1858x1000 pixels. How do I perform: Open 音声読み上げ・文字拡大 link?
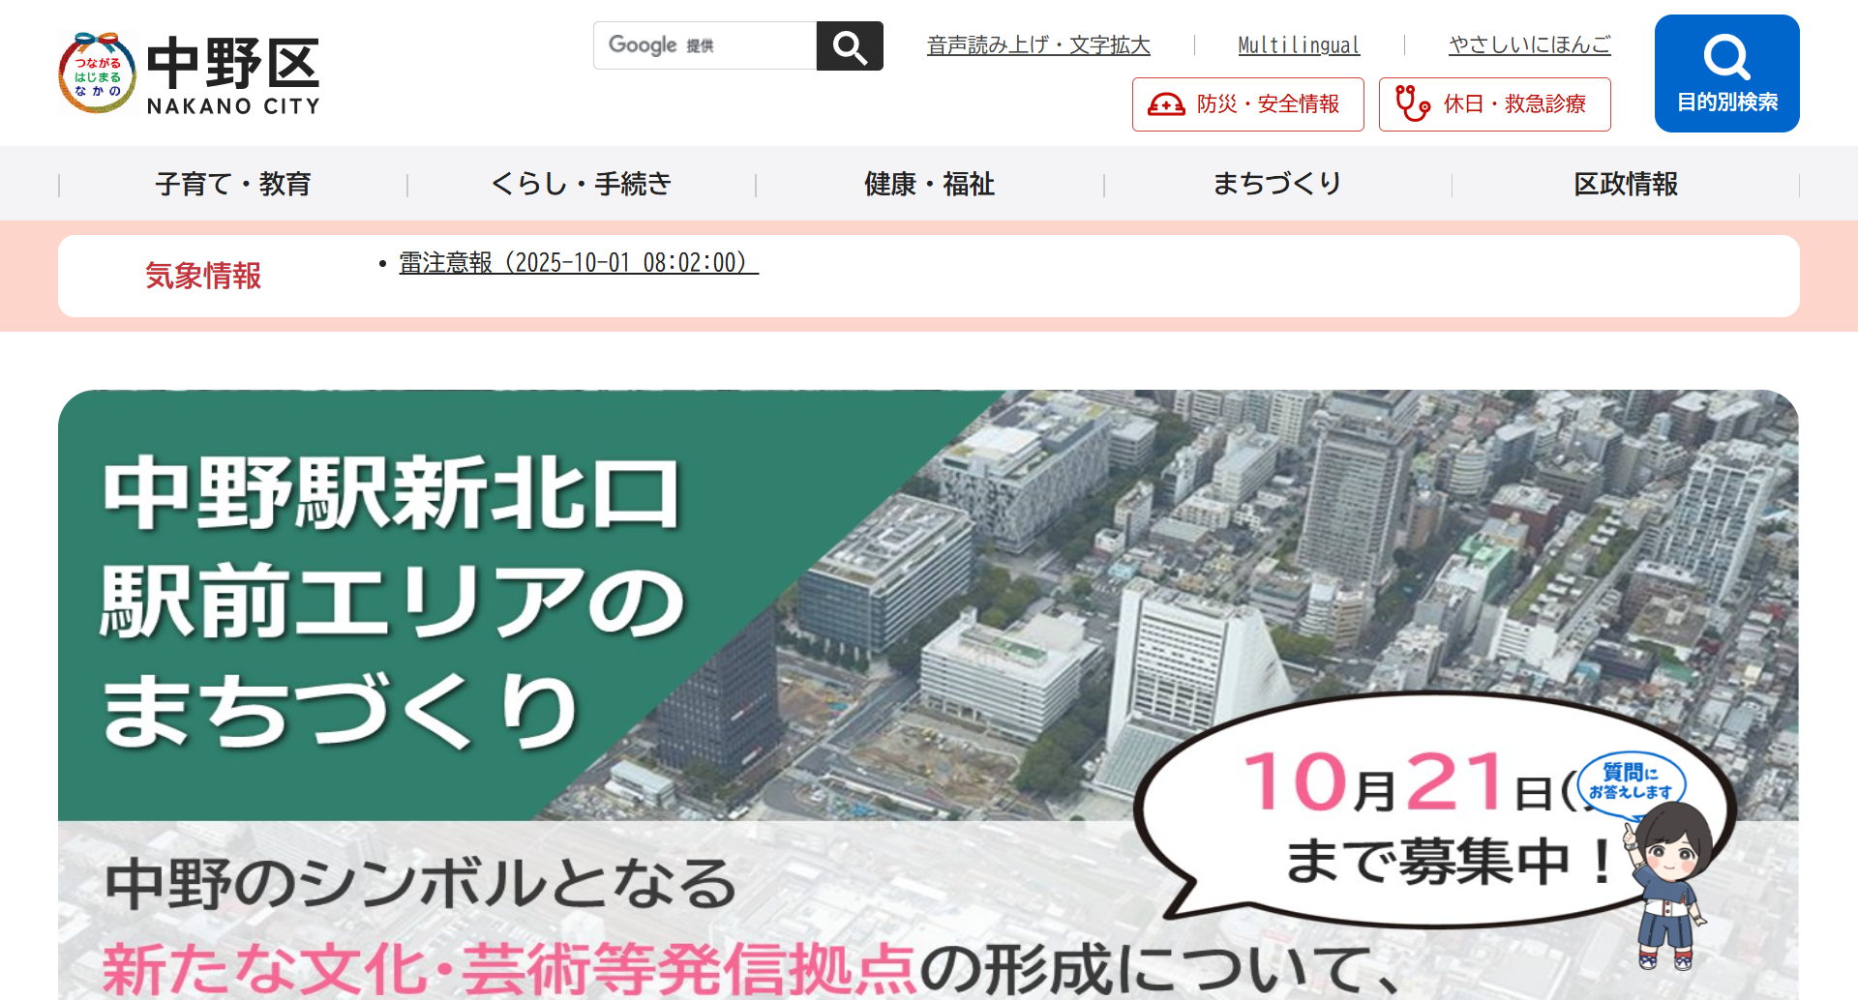pyautogui.click(x=1038, y=45)
